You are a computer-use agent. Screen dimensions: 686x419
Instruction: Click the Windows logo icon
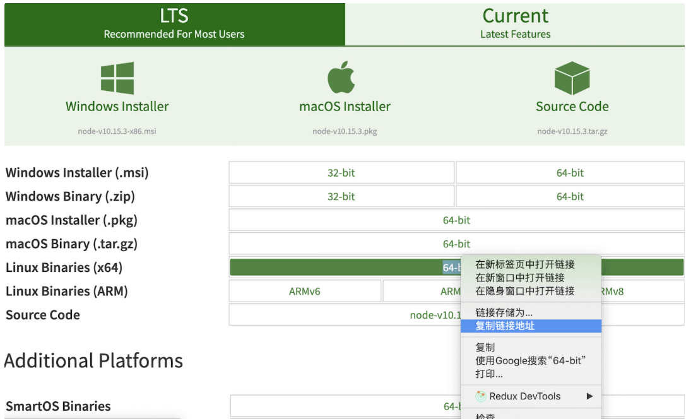117,78
